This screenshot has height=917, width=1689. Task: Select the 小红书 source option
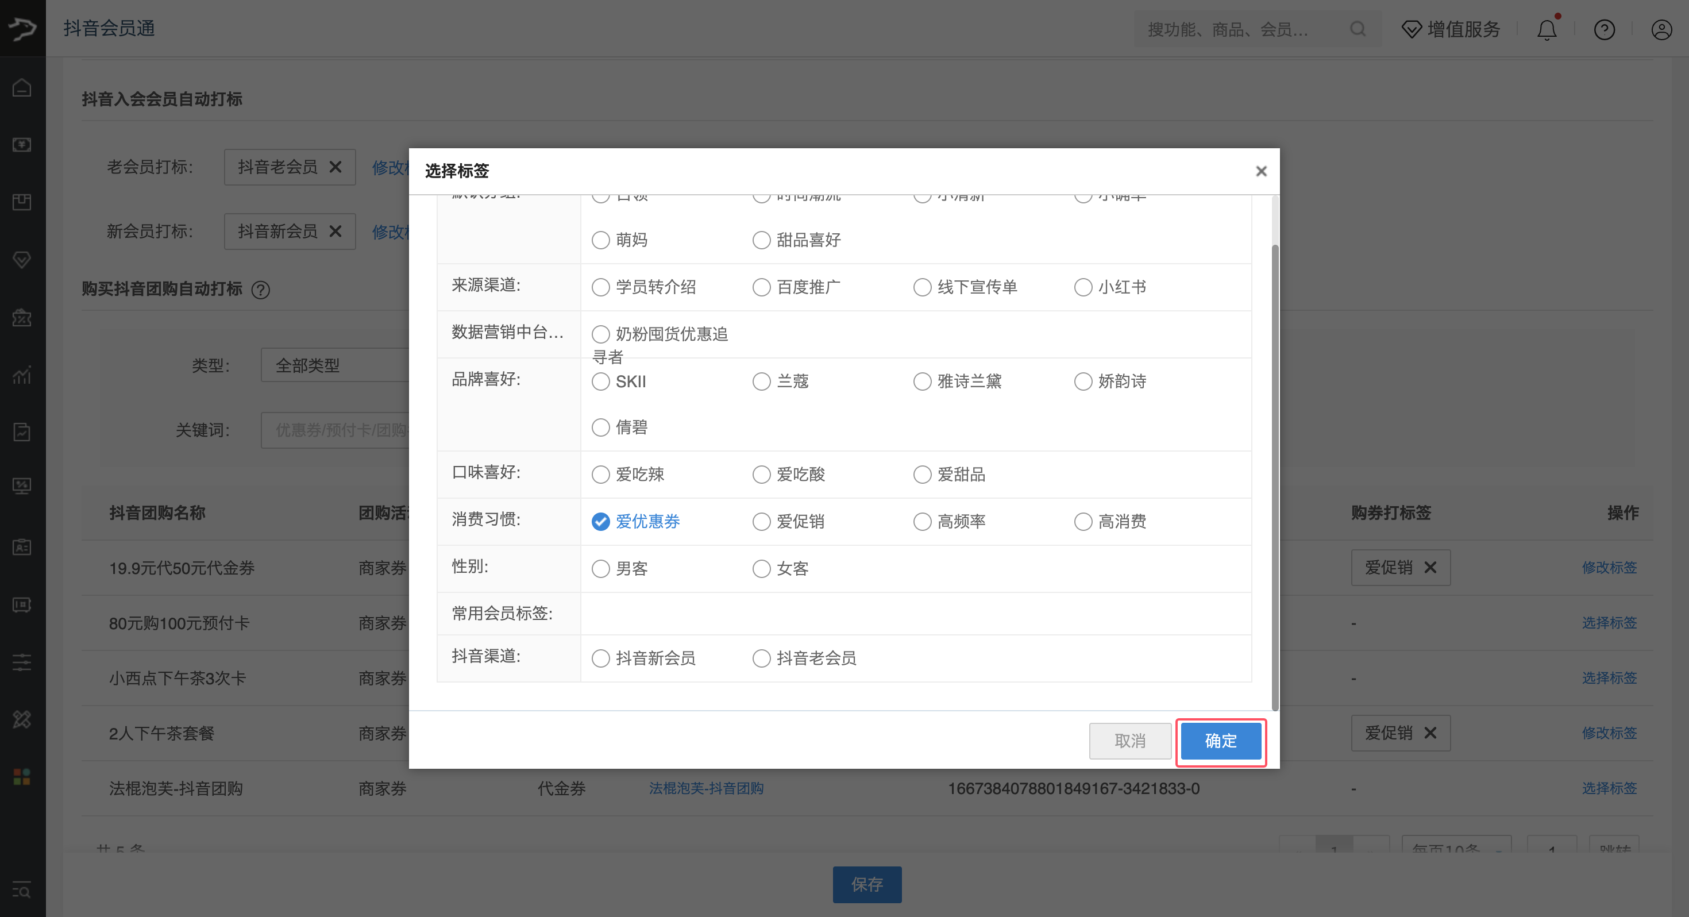click(x=1110, y=287)
